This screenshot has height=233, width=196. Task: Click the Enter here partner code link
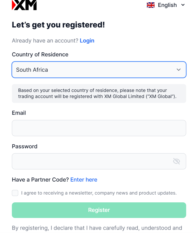tap(84, 180)
